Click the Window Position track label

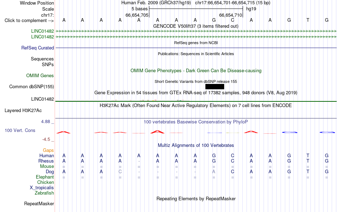[x=37, y=3]
